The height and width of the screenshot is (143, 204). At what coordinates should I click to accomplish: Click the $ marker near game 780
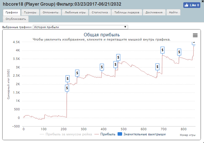click(179, 52)
